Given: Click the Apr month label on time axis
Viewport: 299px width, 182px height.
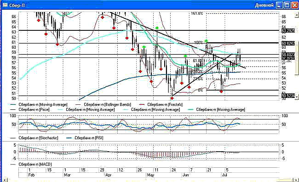Looking at the screenshot, I should (x=109, y=175).
